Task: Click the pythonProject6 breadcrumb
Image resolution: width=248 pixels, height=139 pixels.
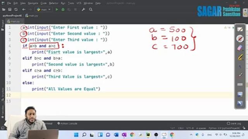Action: point(12,15)
